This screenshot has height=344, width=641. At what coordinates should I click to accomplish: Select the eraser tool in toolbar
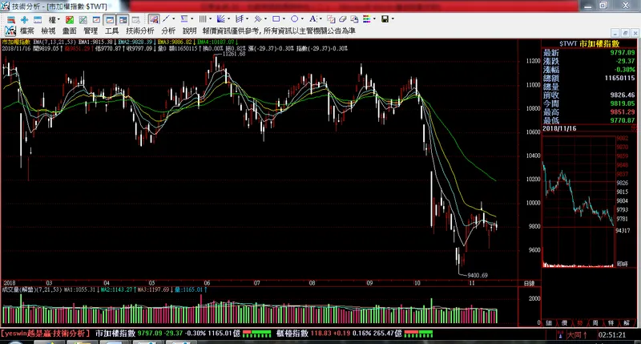click(x=343, y=18)
